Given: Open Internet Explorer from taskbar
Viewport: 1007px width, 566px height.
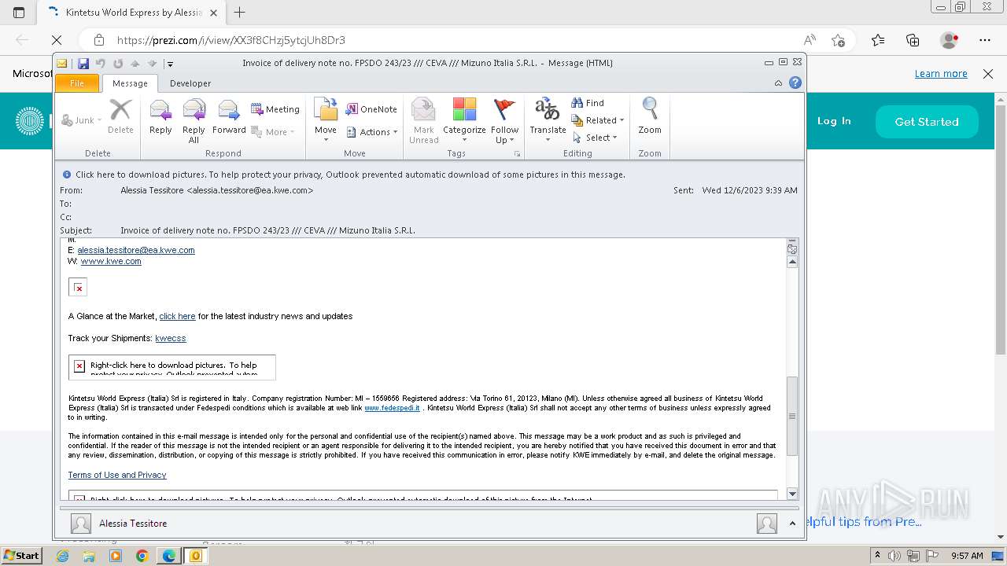Looking at the screenshot, I should click(x=63, y=556).
